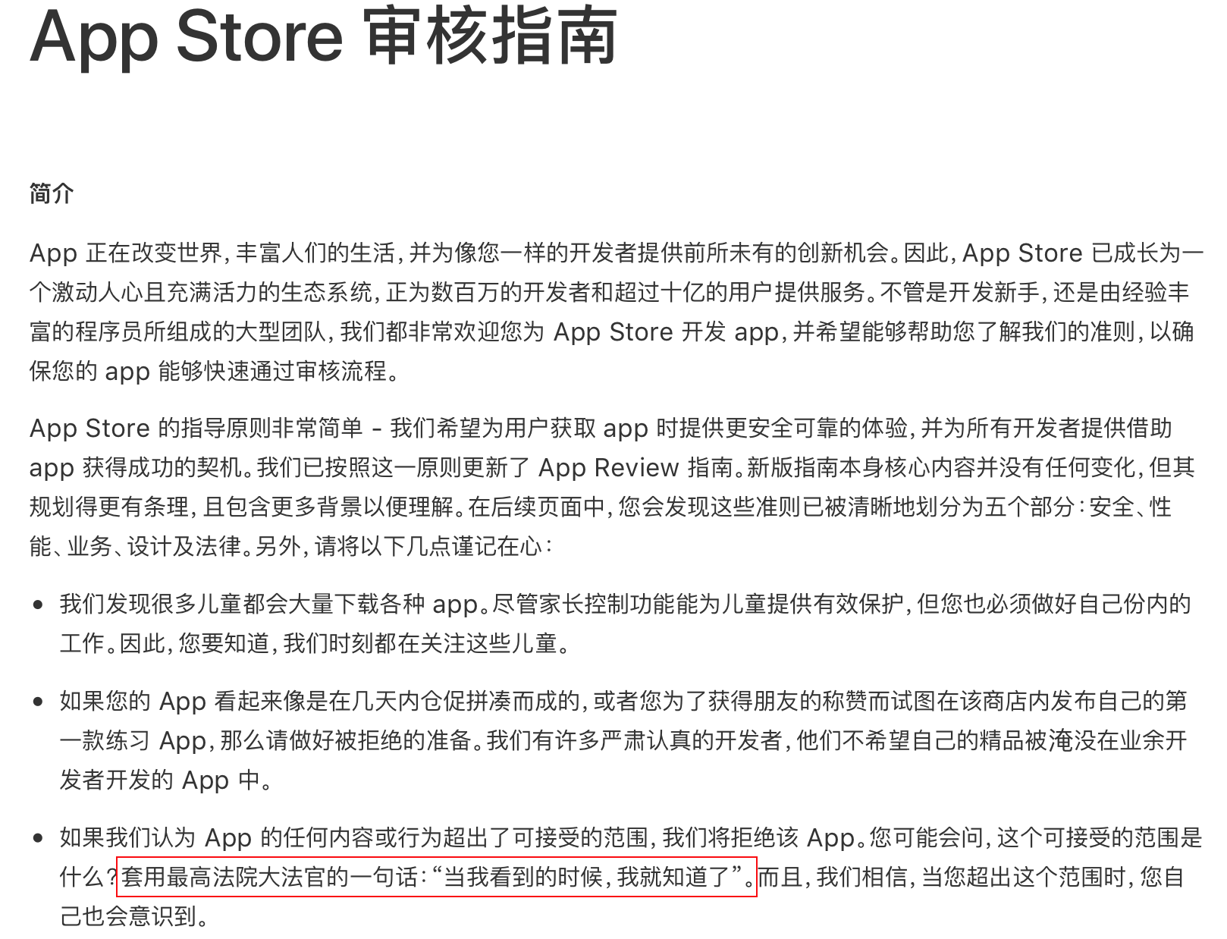
Task: Click the line starting "一款练习 App,那么请做好"
Action: pos(623,740)
